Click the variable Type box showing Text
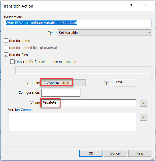The width and height of the screenshot is (156, 161). tap(125, 83)
